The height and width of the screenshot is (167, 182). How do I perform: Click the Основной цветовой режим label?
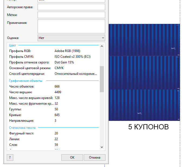30,68
